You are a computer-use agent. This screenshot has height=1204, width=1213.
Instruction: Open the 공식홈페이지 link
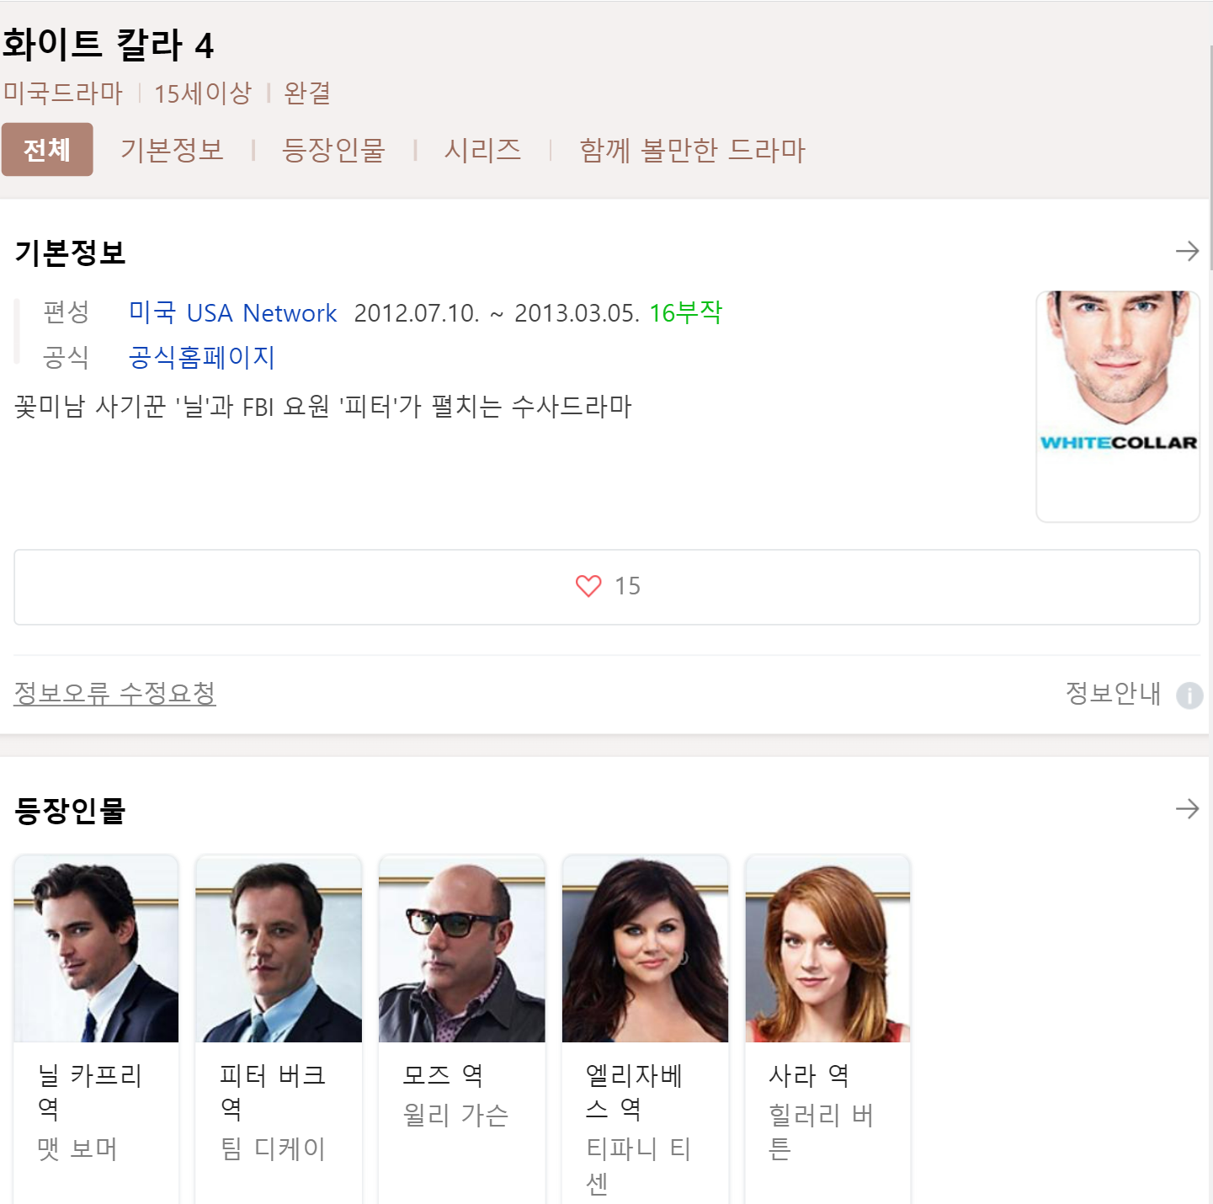click(x=202, y=358)
